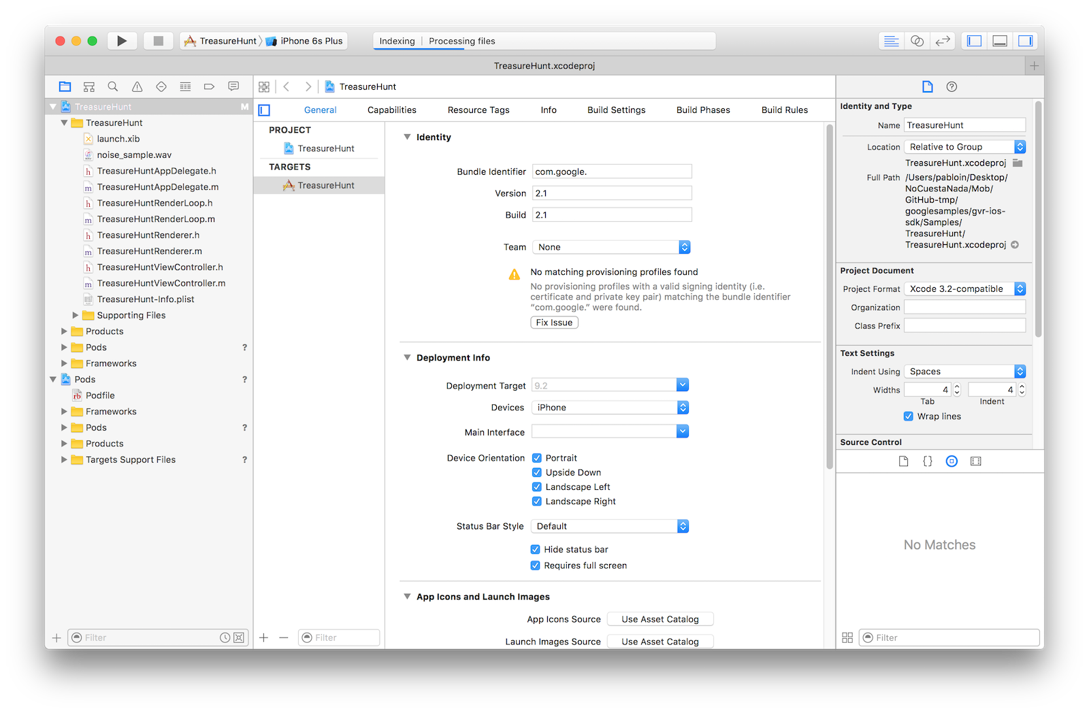1089x713 pixels.
Task: Choose project file location folder icon
Action: click(1018, 163)
